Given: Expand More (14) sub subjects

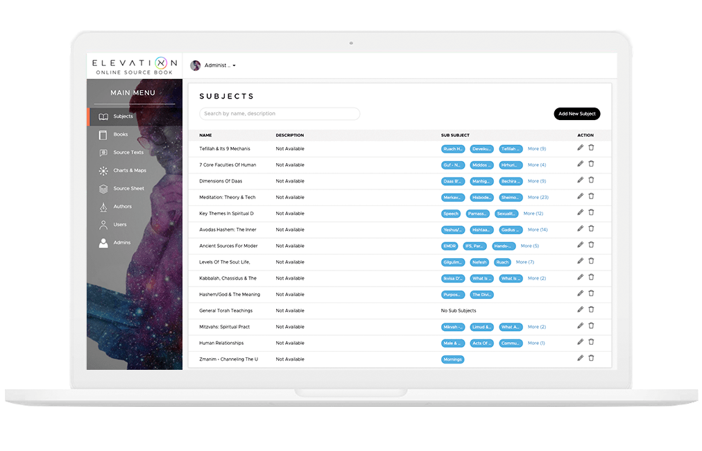Looking at the screenshot, I should pos(538,230).
